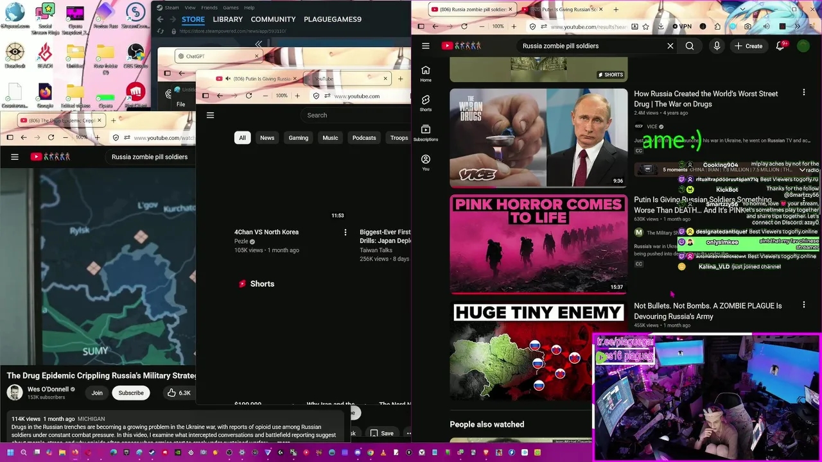
Task: Reload the right browser window's page
Action: pos(464,26)
